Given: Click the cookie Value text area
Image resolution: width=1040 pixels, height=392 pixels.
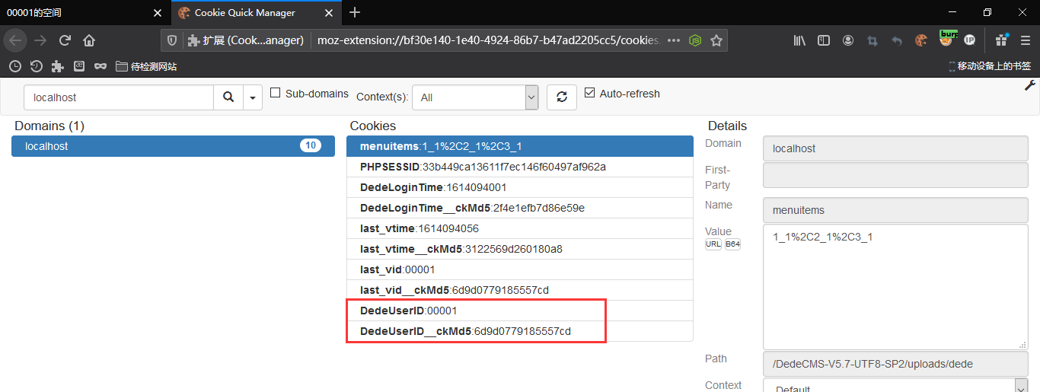Looking at the screenshot, I should pyautogui.click(x=895, y=287).
